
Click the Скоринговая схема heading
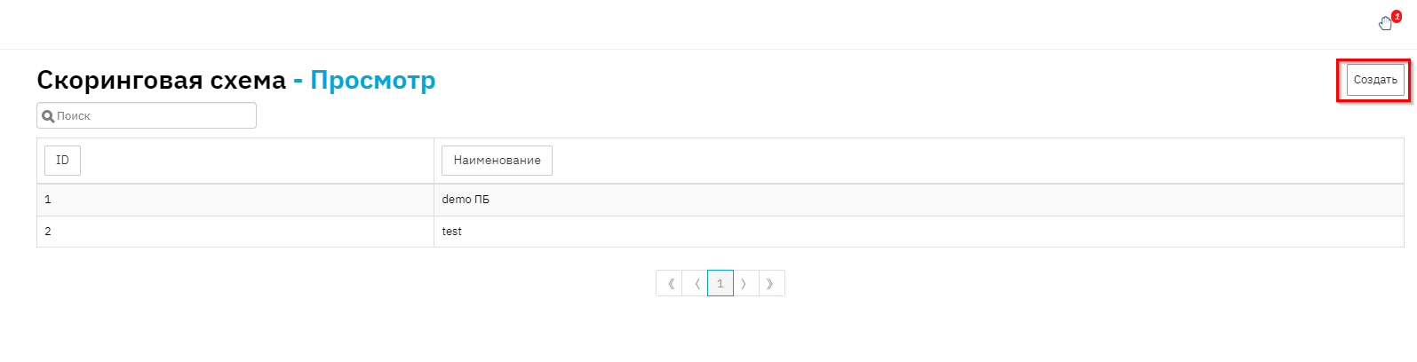click(161, 81)
